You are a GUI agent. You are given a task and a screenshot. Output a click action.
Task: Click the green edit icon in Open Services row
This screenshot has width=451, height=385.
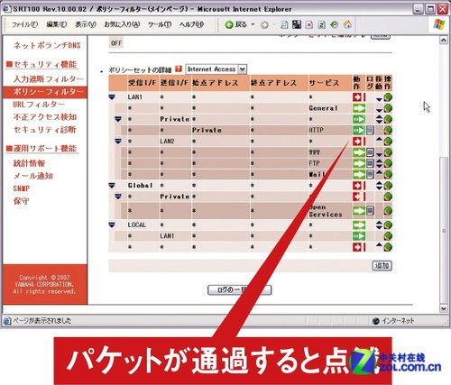tap(388, 211)
